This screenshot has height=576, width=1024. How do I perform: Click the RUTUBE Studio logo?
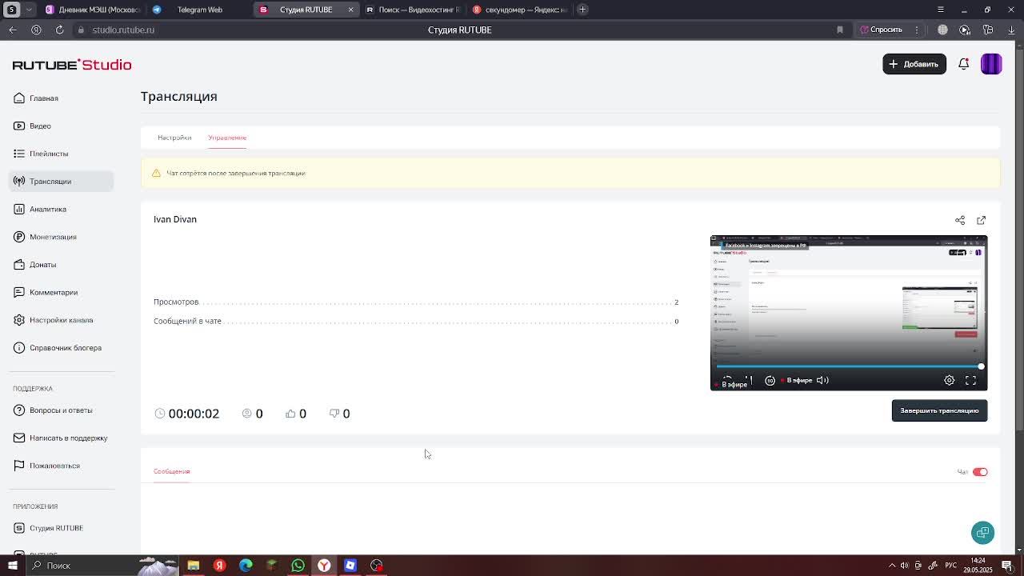tap(72, 65)
